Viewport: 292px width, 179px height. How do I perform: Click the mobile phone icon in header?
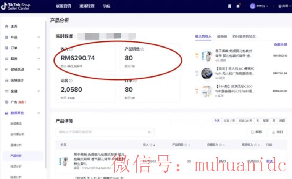[x=229, y=6]
